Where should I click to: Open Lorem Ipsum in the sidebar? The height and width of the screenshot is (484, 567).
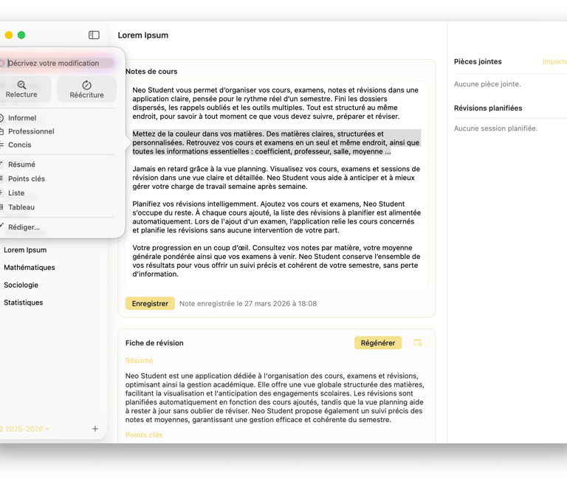pyautogui.click(x=25, y=250)
